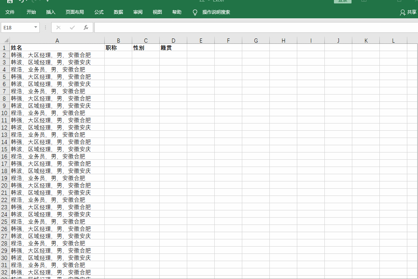The image size is (418, 279).
Task: Click the Enter (checkmark) icon on formula bar
Action: 73,27
